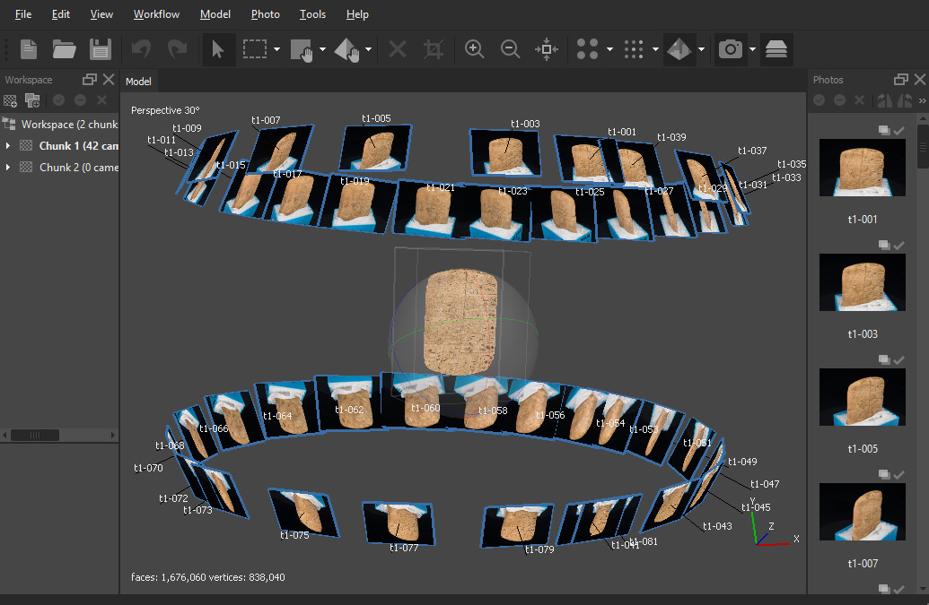Click the Disable Cameras icon in the Photos toolbar
The width and height of the screenshot is (929, 605).
tap(839, 100)
